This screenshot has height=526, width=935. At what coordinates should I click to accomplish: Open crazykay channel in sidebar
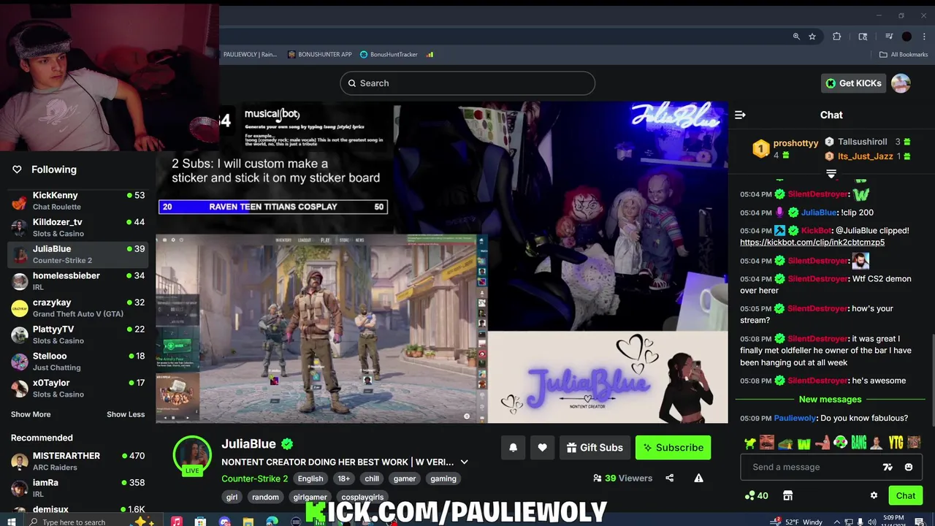(77, 308)
